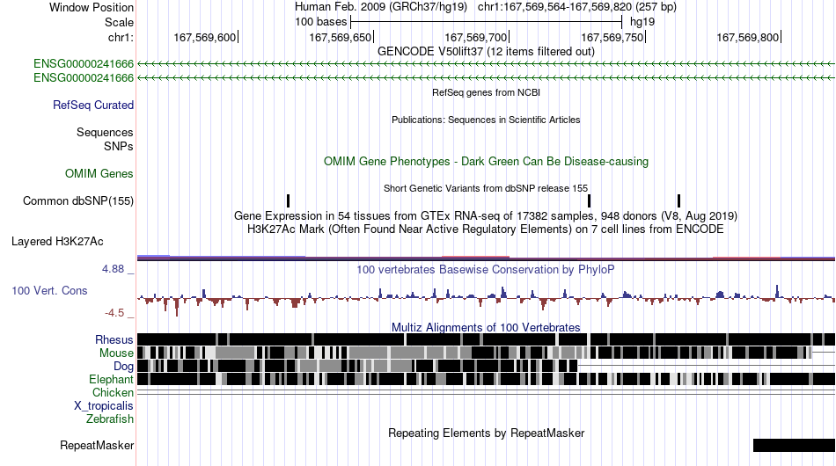Image resolution: width=836 pixels, height=466 pixels.
Task: Click the leftmost dbSNP variant marker
Action: 289,200
